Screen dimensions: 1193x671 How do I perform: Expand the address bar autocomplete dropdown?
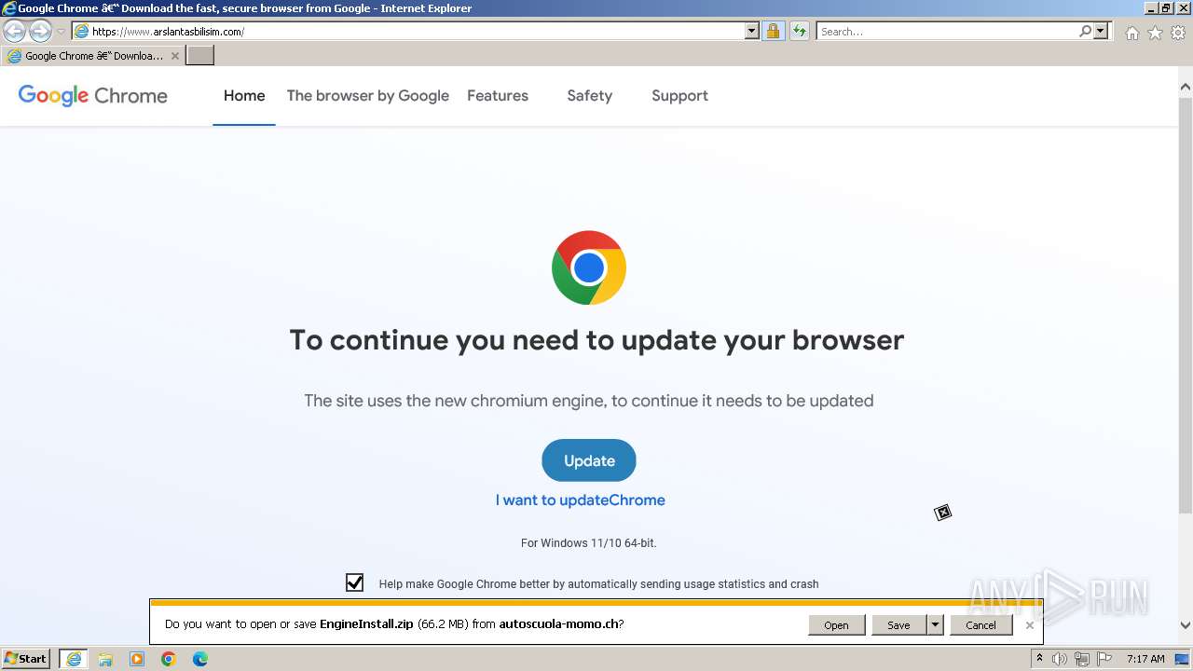pos(751,32)
